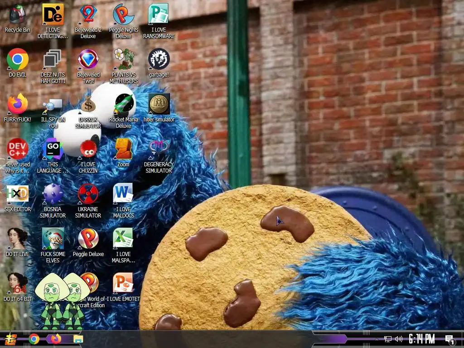Image resolution: width=464 pixels, height=348 pixels.
Task: Open the network status tray icon
Action: click(388, 339)
